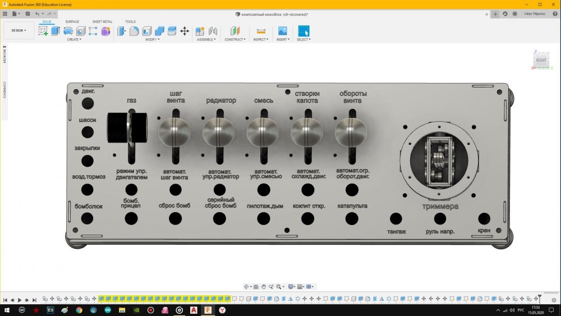The width and height of the screenshot is (561, 316).
Task: Open Display Settings in navigation bar
Action: (x=292, y=287)
